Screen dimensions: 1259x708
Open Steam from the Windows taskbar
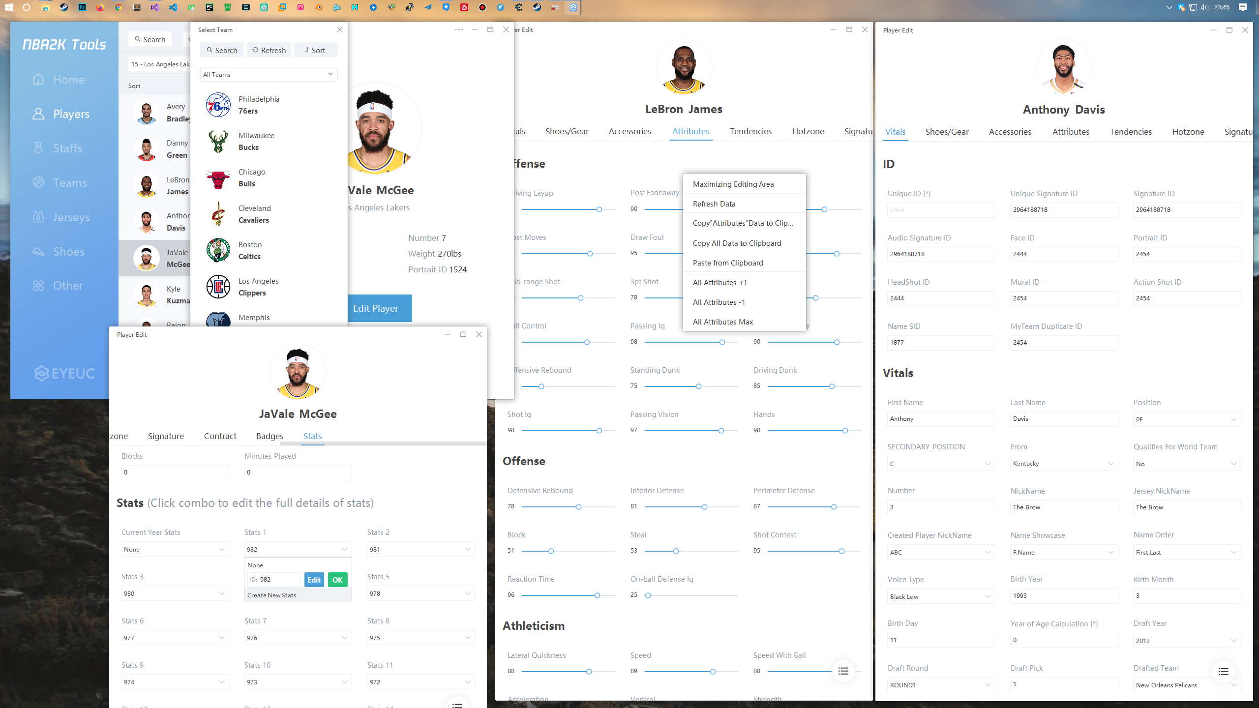tap(64, 7)
